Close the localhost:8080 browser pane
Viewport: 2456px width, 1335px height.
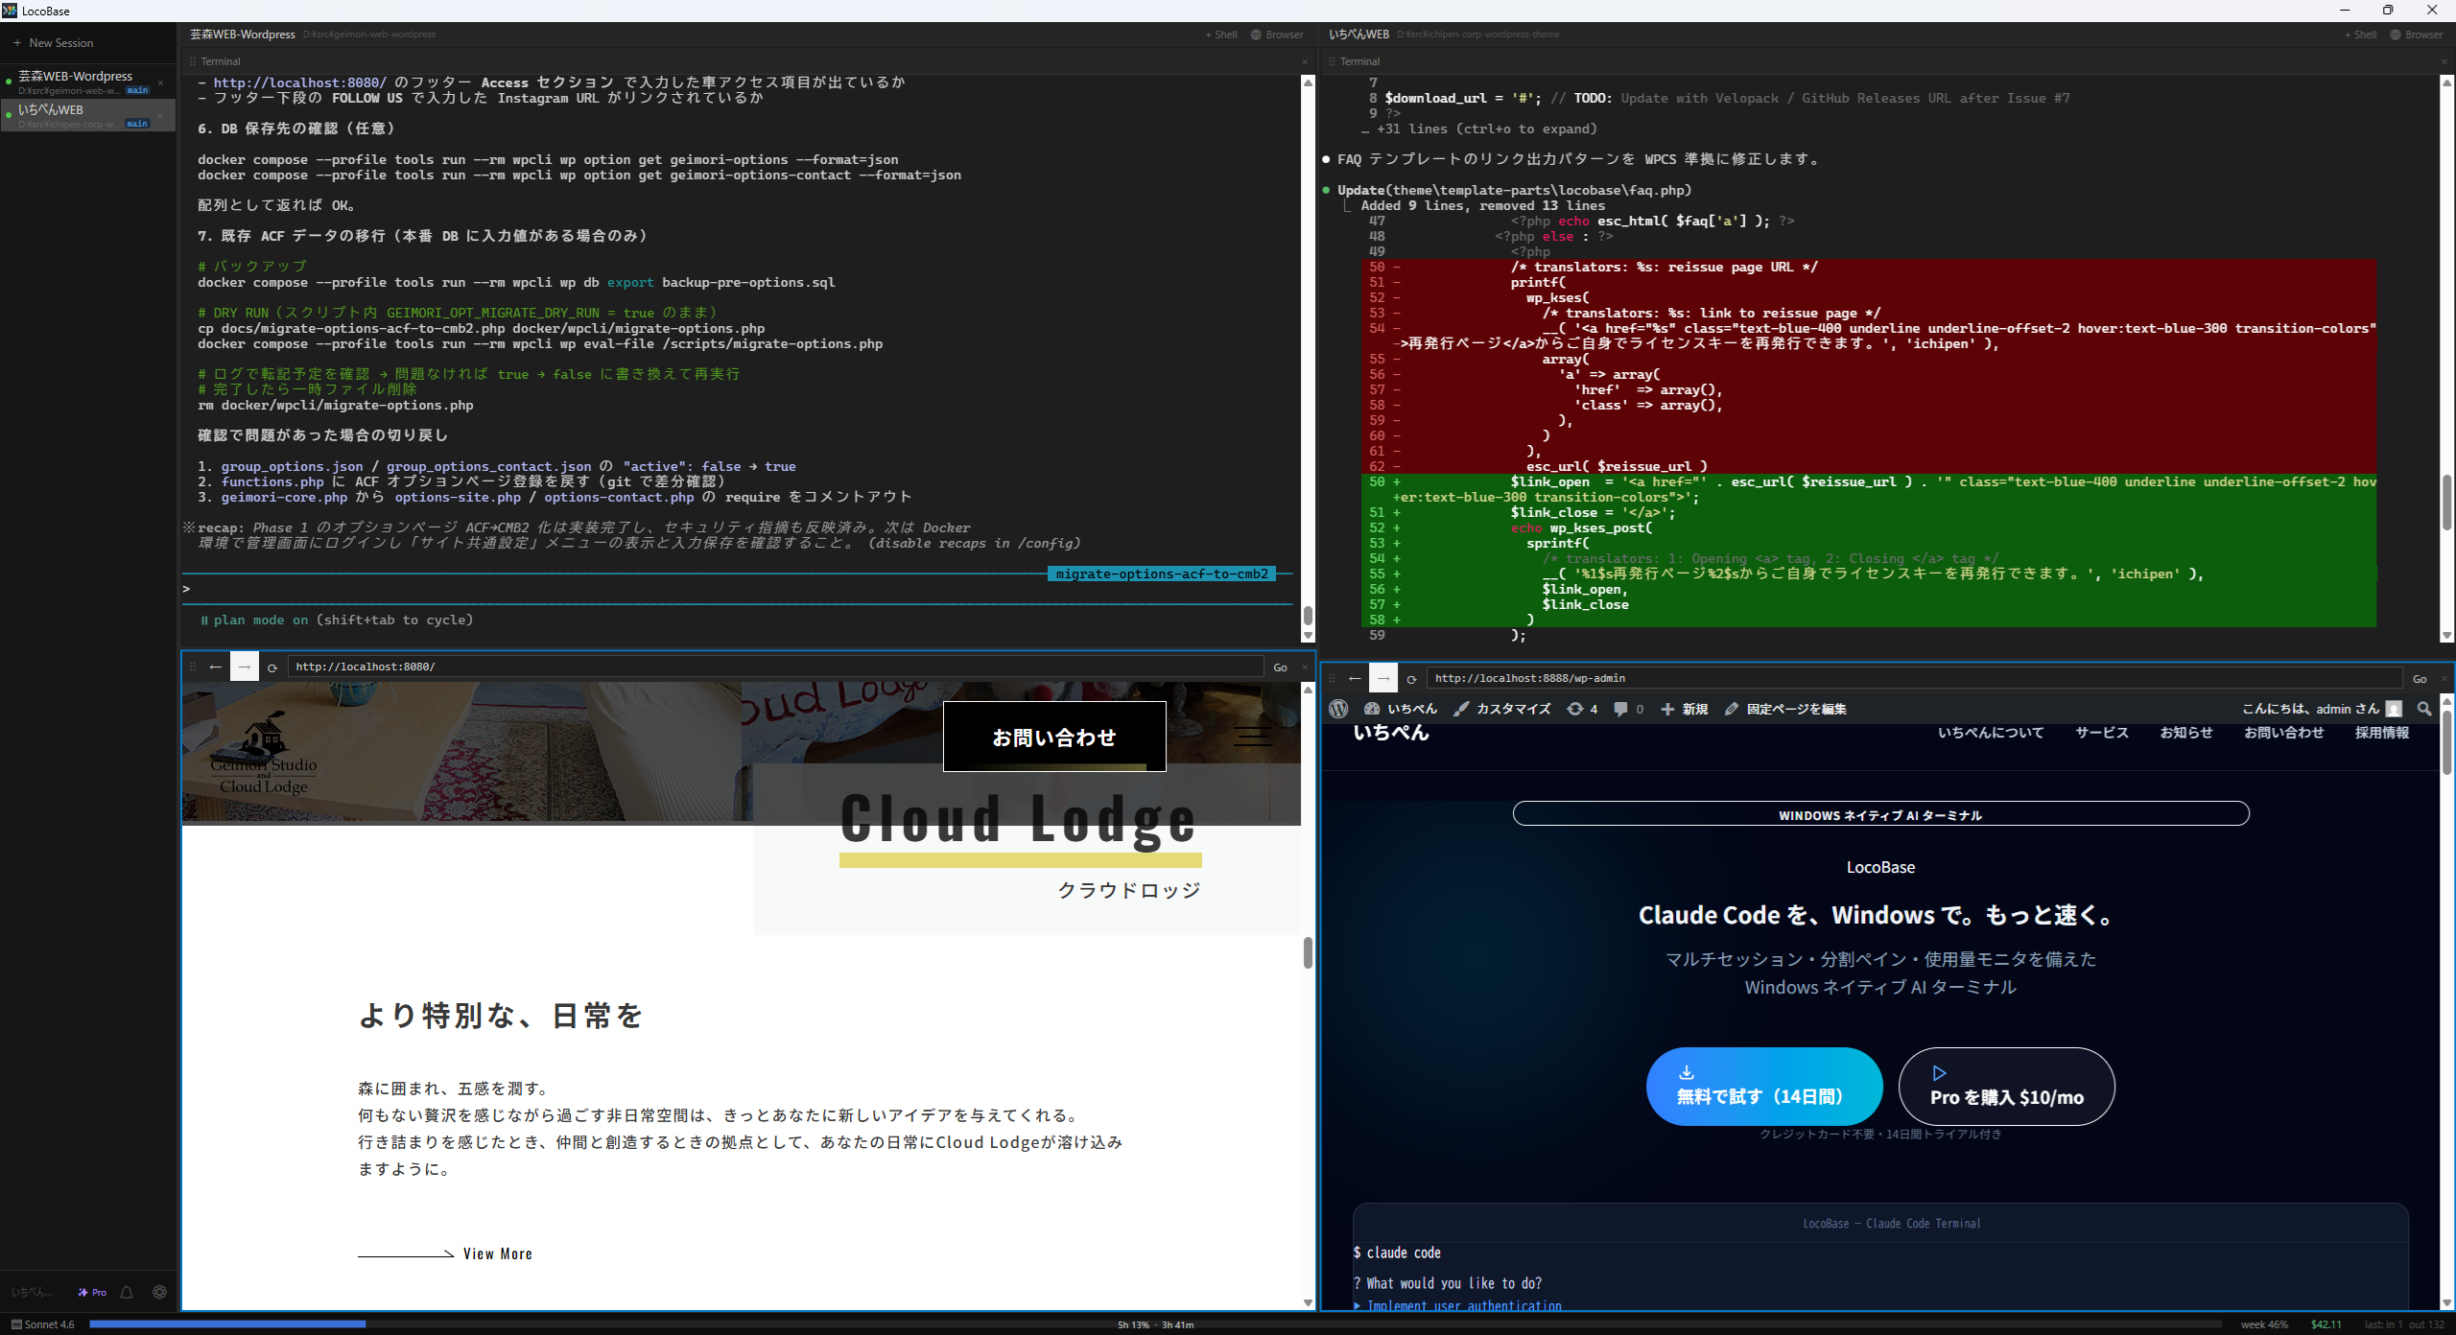1304,667
